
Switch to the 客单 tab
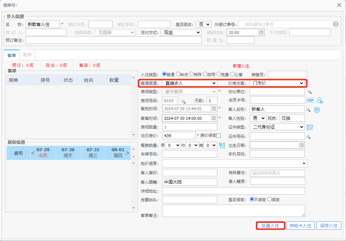click(12, 55)
